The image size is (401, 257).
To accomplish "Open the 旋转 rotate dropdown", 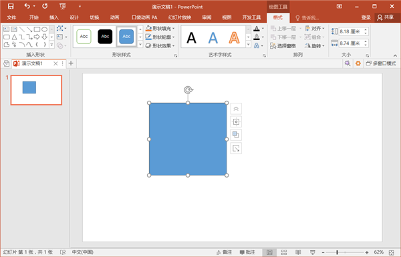I will click(315, 46).
